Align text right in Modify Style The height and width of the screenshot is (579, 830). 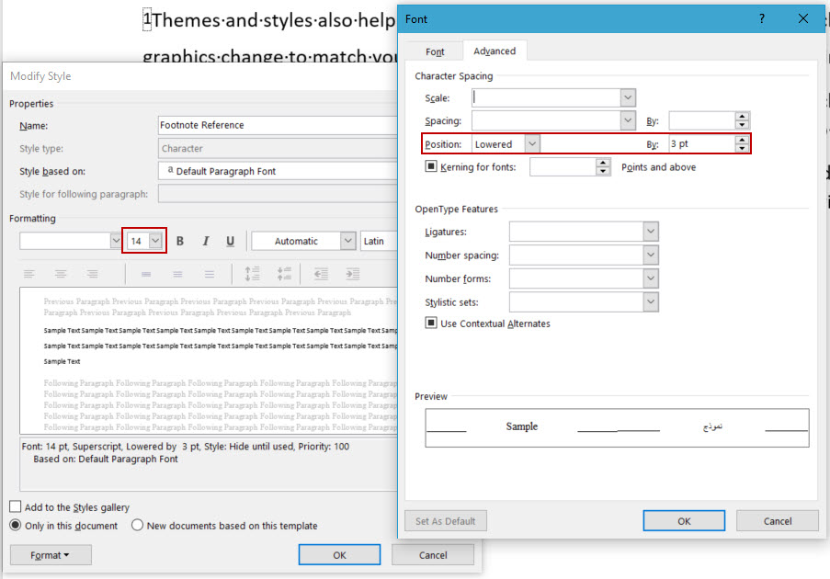[93, 274]
